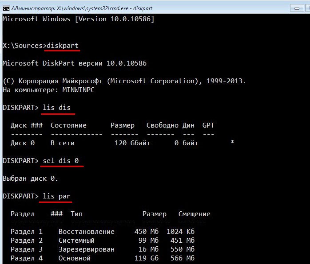Click the 'Дин' column header

pos(188,125)
